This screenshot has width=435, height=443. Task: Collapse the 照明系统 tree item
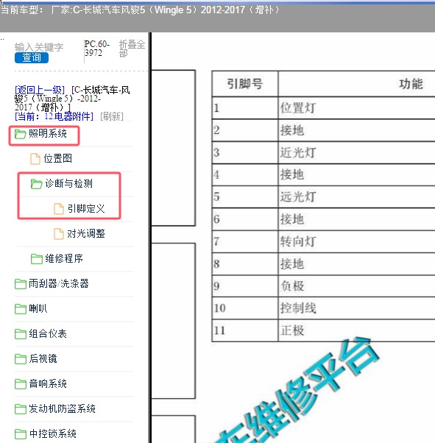[48, 133]
